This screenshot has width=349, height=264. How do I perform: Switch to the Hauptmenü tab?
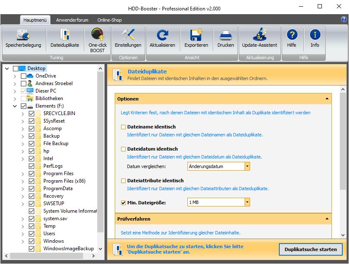pyautogui.click(x=35, y=20)
